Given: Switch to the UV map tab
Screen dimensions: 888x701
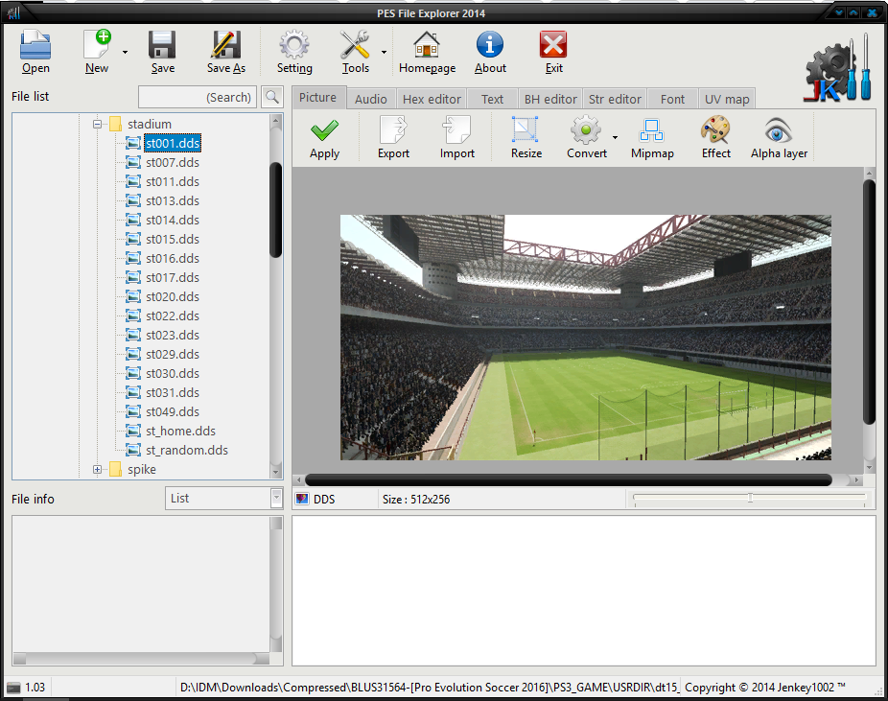Looking at the screenshot, I should click(726, 99).
